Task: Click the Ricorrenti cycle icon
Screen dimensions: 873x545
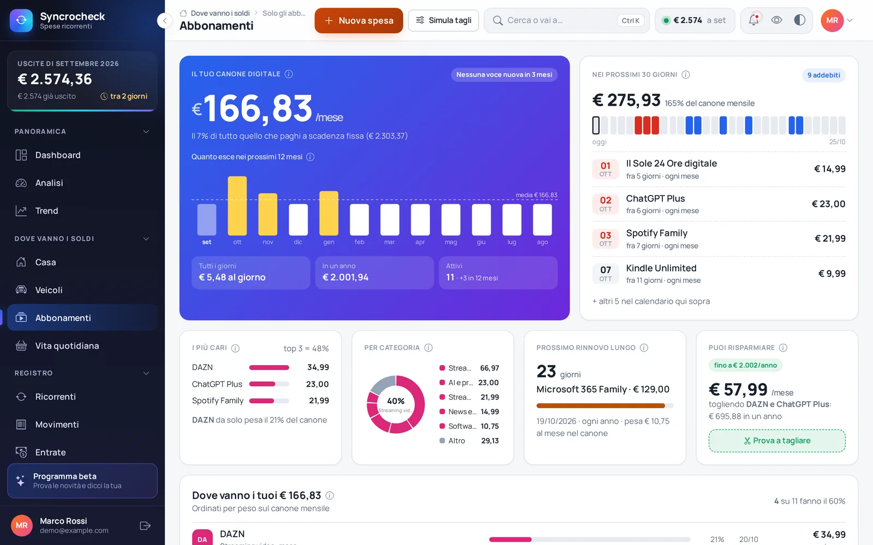Action: tap(21, 397)
